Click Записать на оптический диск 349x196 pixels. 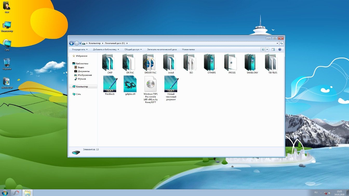click(162, 49)
